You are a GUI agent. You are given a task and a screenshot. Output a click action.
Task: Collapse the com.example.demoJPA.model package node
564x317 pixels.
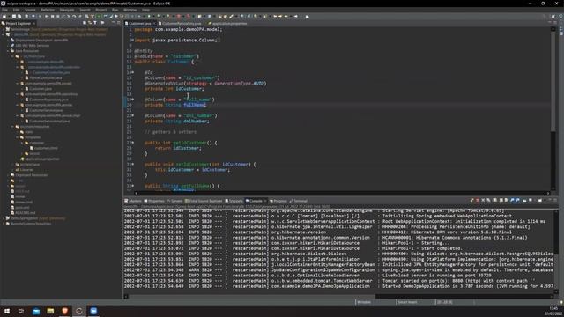pos(18,84)
